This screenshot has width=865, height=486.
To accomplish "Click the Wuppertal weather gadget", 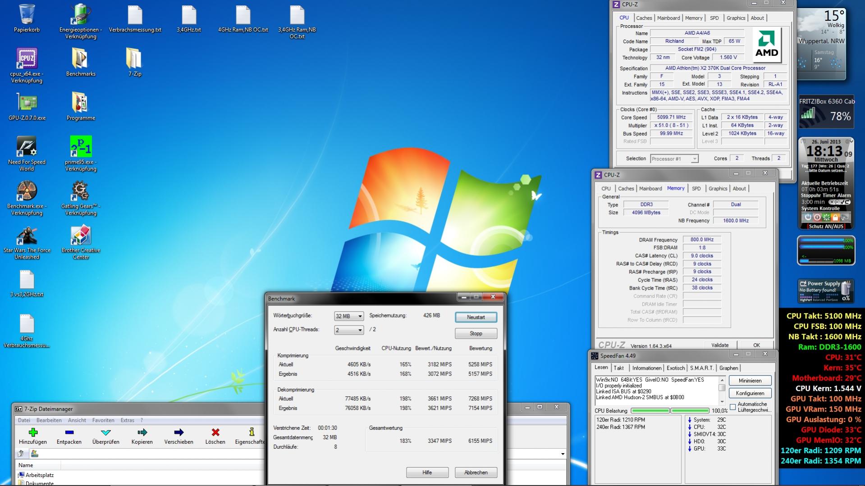I will pos(821,44).
